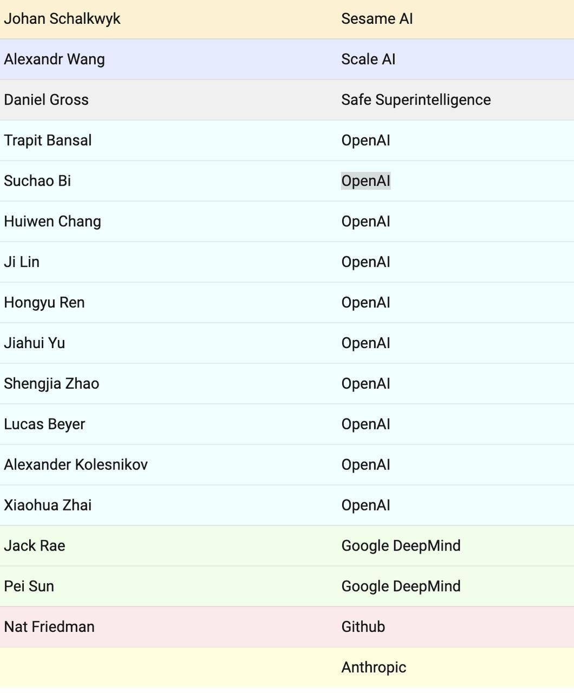This screenshot has height=693, width=574.
Task: Select the Scale AI cell
Action: coord(368,60)
